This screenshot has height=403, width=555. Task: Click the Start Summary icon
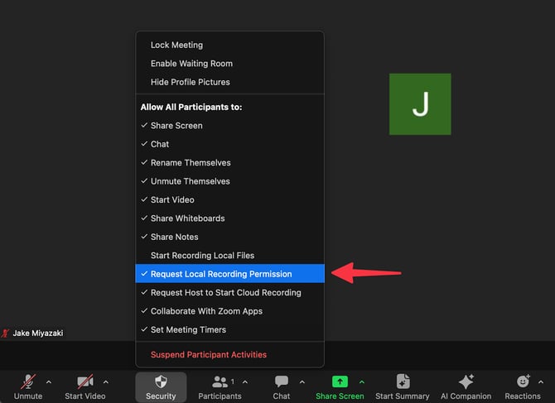tap(403, 381)
